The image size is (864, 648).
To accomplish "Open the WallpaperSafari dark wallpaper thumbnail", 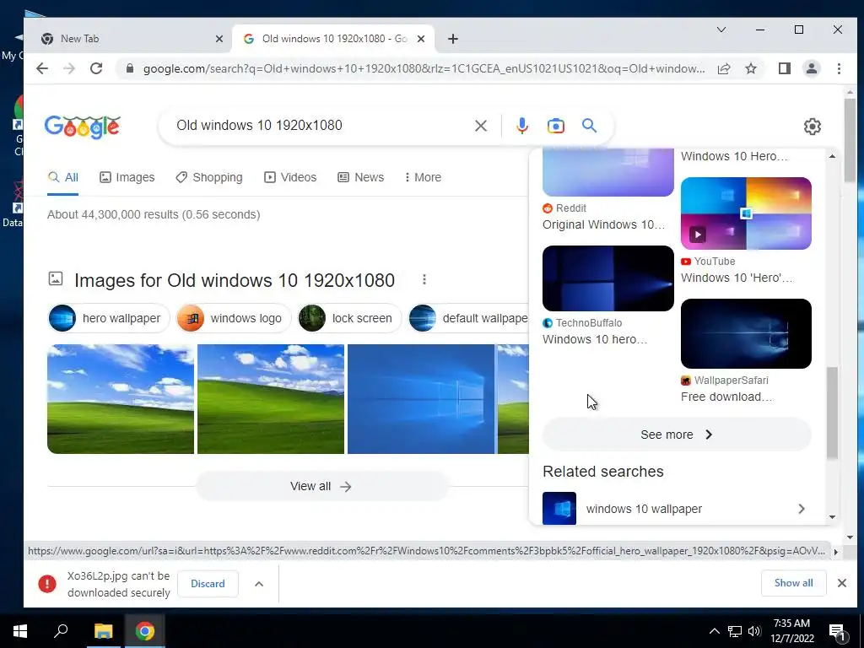I will click(746, 333).
